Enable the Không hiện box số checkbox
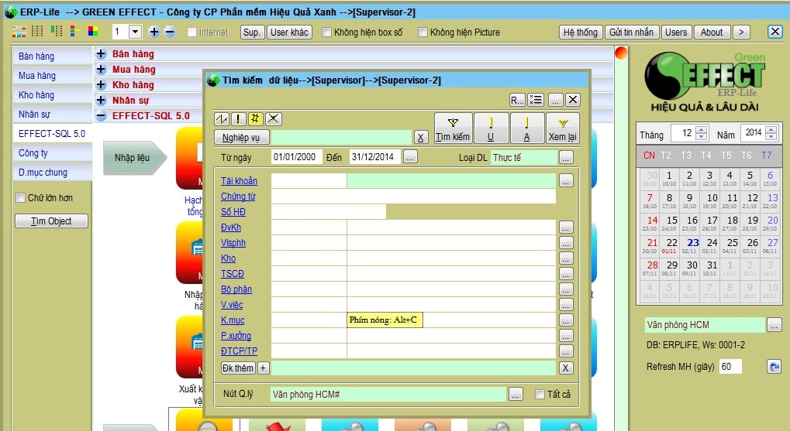Screen dimensions: 790x431 point(327,32)
